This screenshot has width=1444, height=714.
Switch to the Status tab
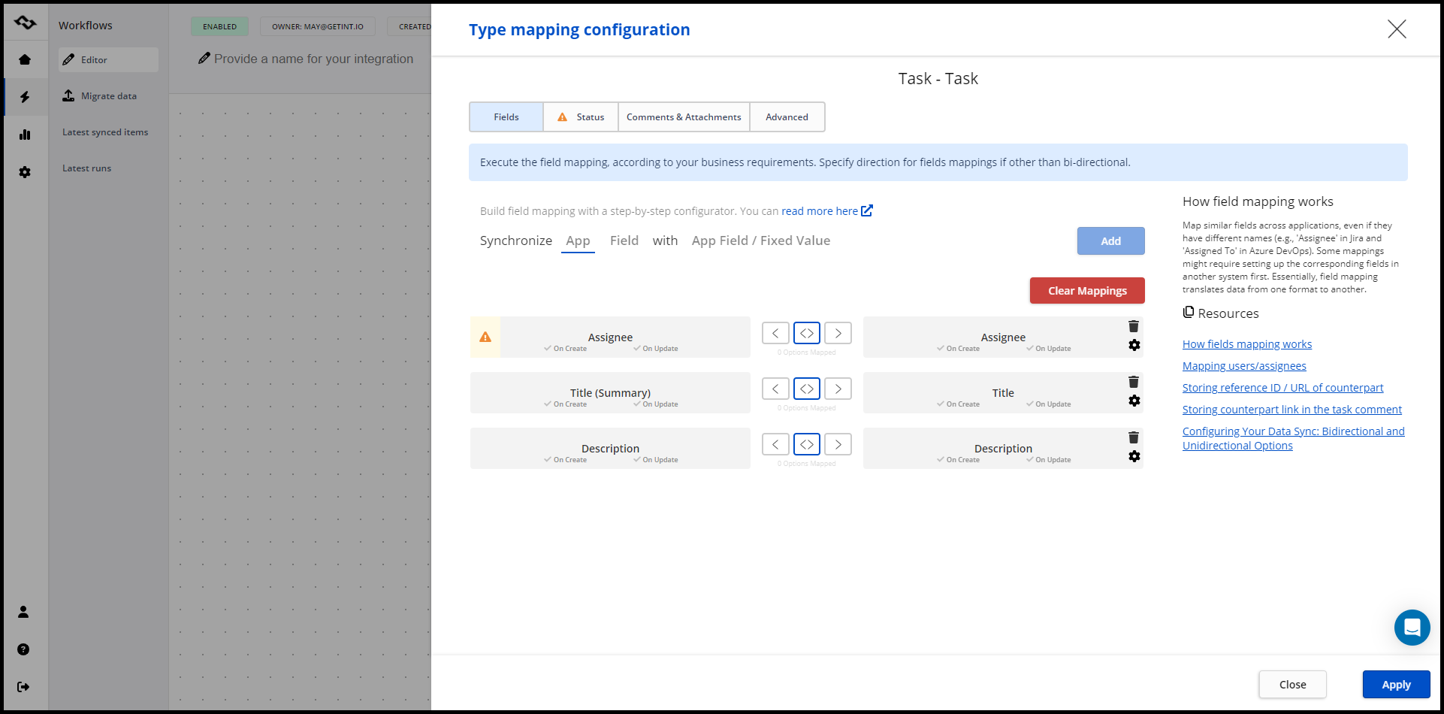point(581,117)
